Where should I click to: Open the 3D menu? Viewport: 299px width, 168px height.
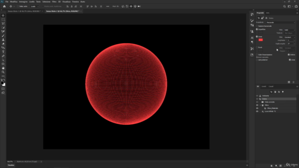pyautogui.click(x=59, y=2)
